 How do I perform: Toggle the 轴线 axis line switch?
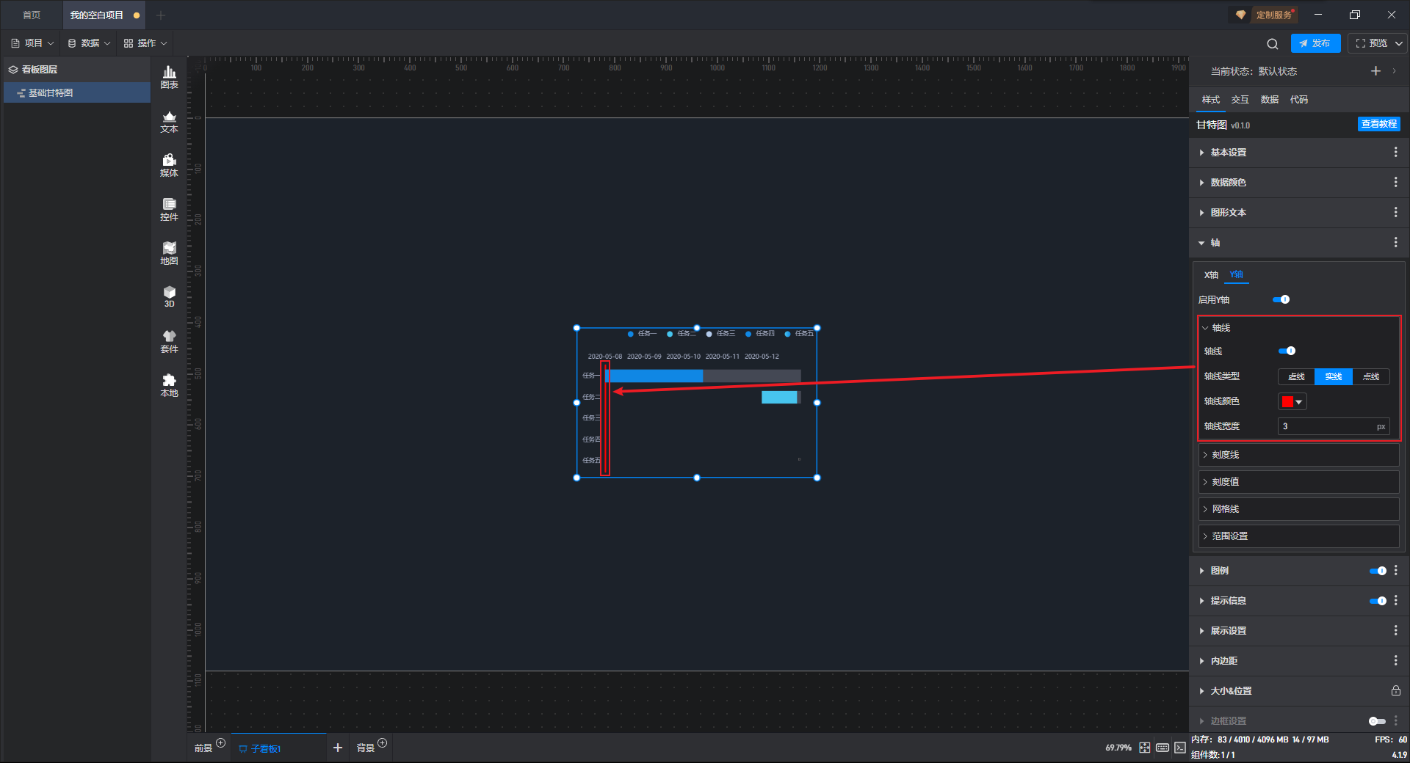1287,351
